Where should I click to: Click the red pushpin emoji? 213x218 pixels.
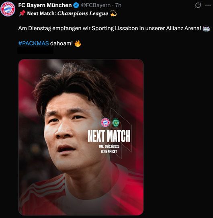point(22,13)
